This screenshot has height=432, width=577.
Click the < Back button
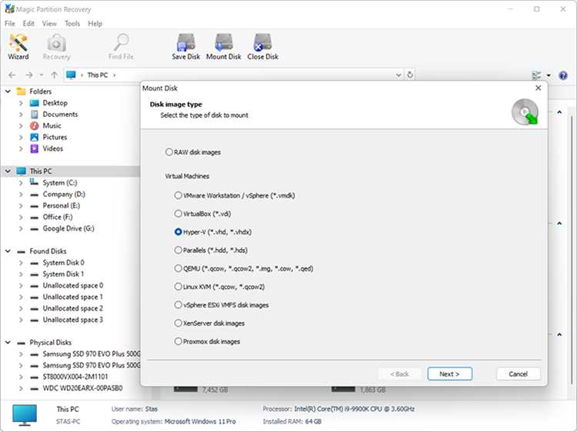point(399,374)
